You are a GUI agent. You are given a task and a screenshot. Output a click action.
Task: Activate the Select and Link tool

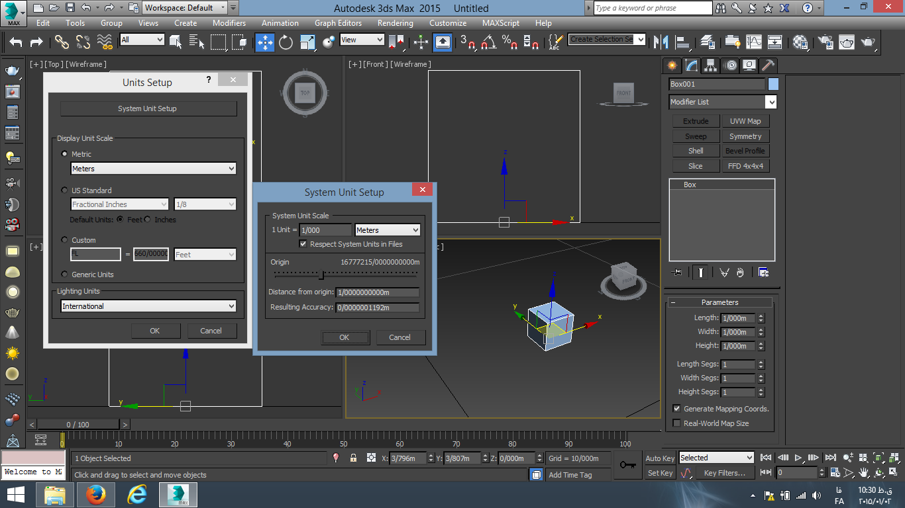point(62,42)
